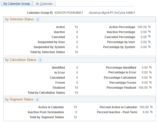The height and width of the screenshot is (122, 157).
Task: Click the by Selection Status section header
Action: (x=20, y=19)
